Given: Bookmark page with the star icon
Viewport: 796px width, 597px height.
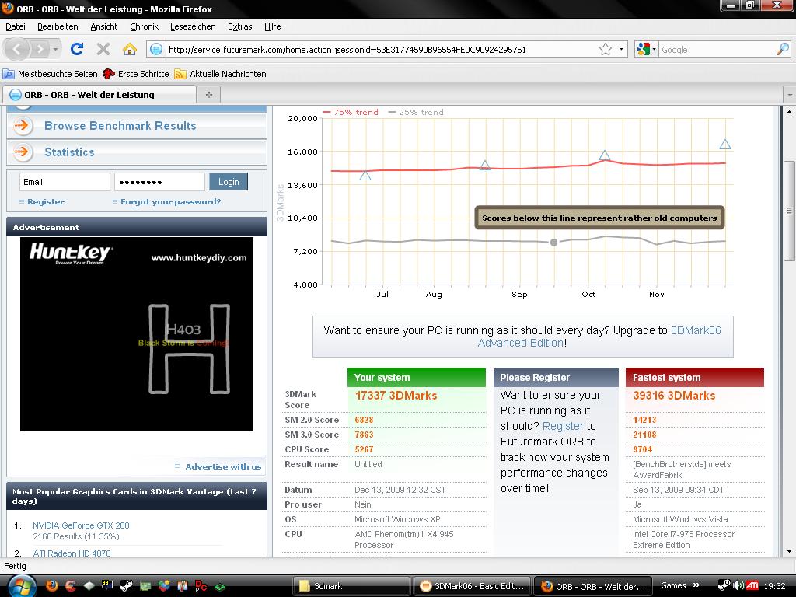Looking at the screenshot, I should point(606,49).
